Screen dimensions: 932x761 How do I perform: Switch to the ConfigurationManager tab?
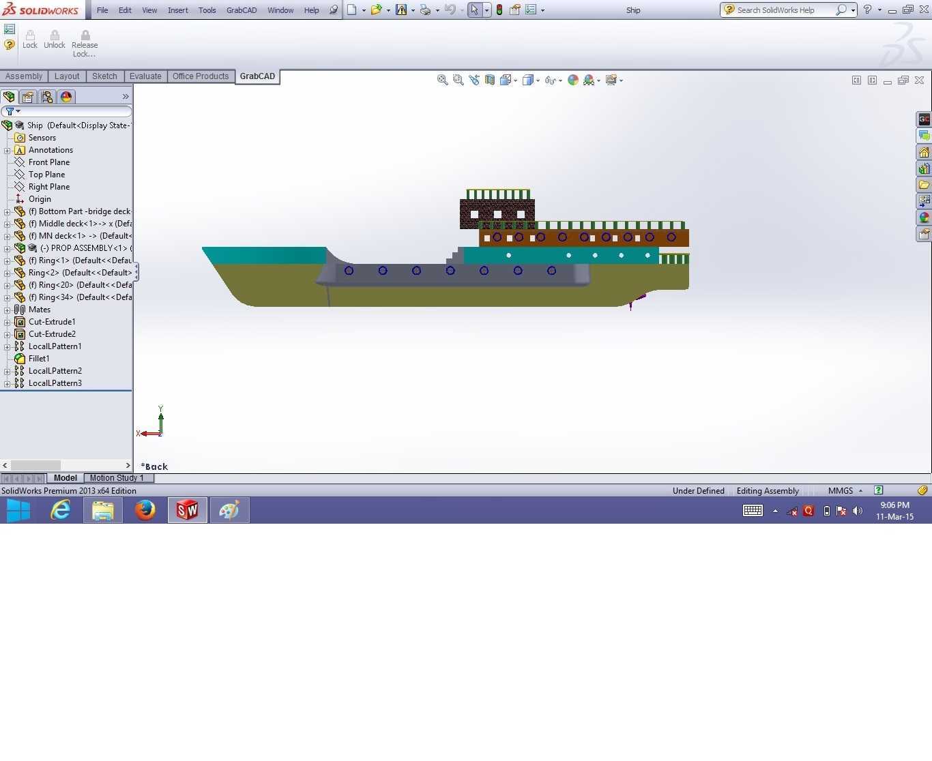coord(47,97)
